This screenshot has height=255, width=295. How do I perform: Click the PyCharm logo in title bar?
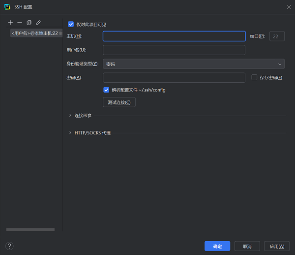click(x=7, y=6)
